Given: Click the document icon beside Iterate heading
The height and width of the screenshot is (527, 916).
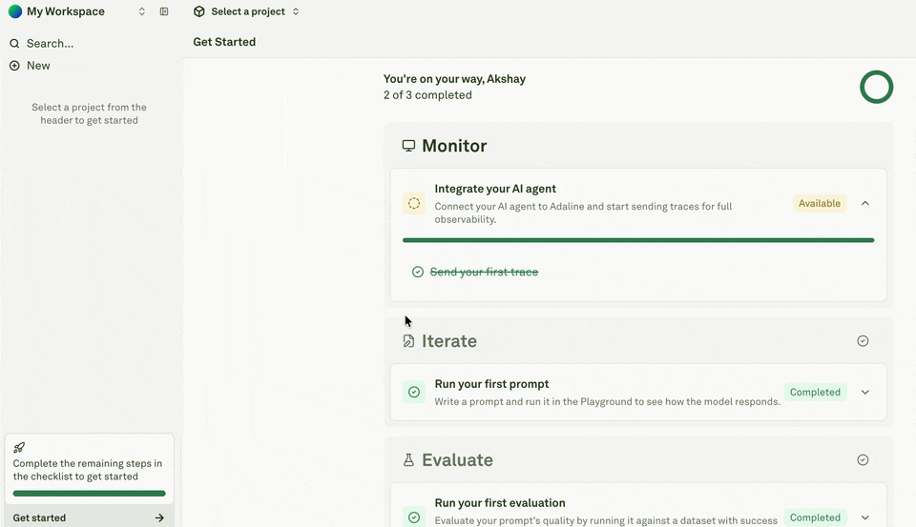Looking at the screenshot, I should point(408,341).
